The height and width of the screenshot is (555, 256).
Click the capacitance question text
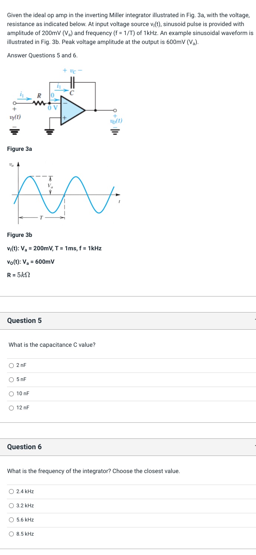(x=52, y=345)
